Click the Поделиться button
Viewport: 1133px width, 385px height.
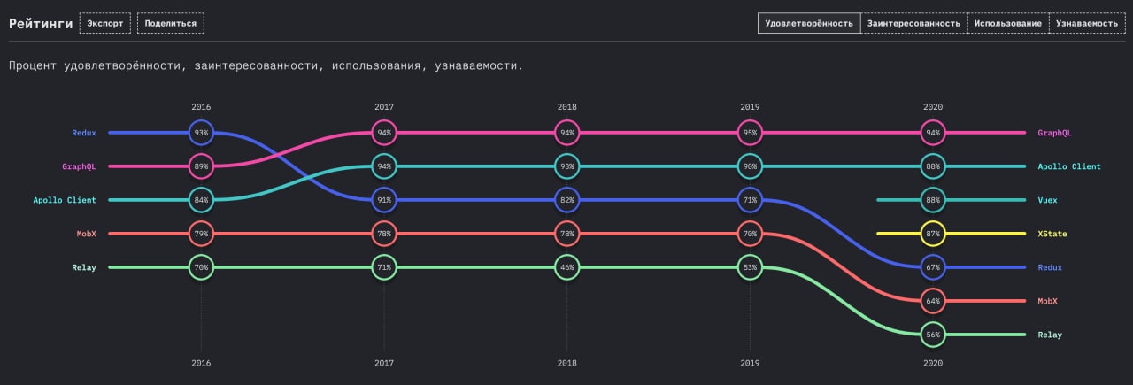click(x=171, y=23)
